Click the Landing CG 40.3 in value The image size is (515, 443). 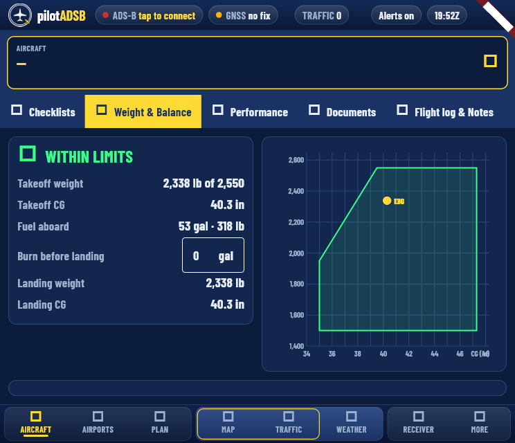coord(227,305)
